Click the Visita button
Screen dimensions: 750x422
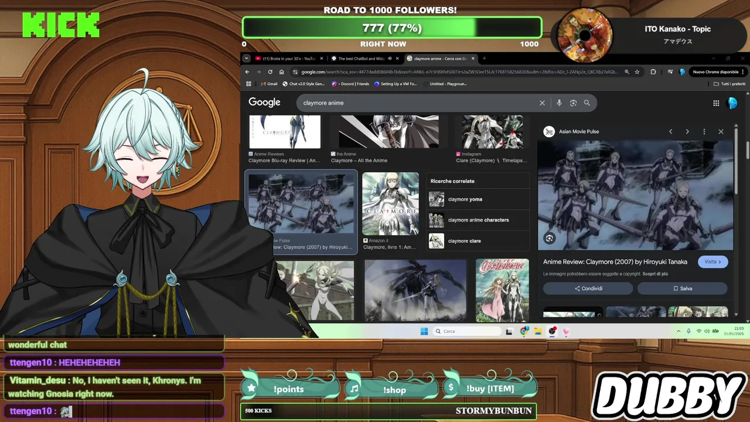[713, 262]
